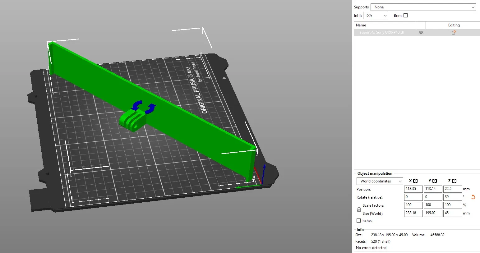Click the Y axis mirror icon
480x253 pixels.
tap(435, 181)
